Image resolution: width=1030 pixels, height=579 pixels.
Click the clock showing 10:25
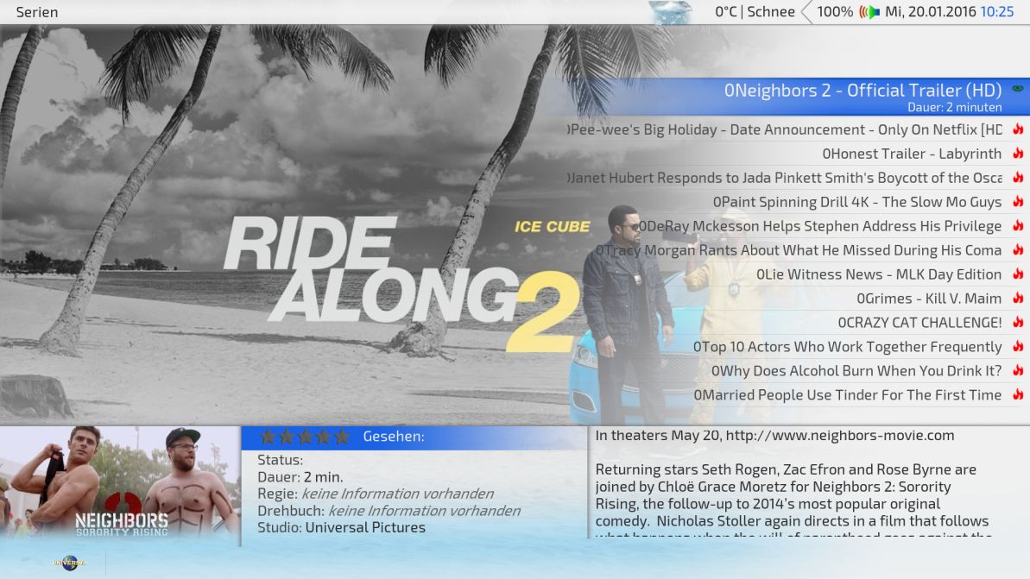tap(997, 12)
